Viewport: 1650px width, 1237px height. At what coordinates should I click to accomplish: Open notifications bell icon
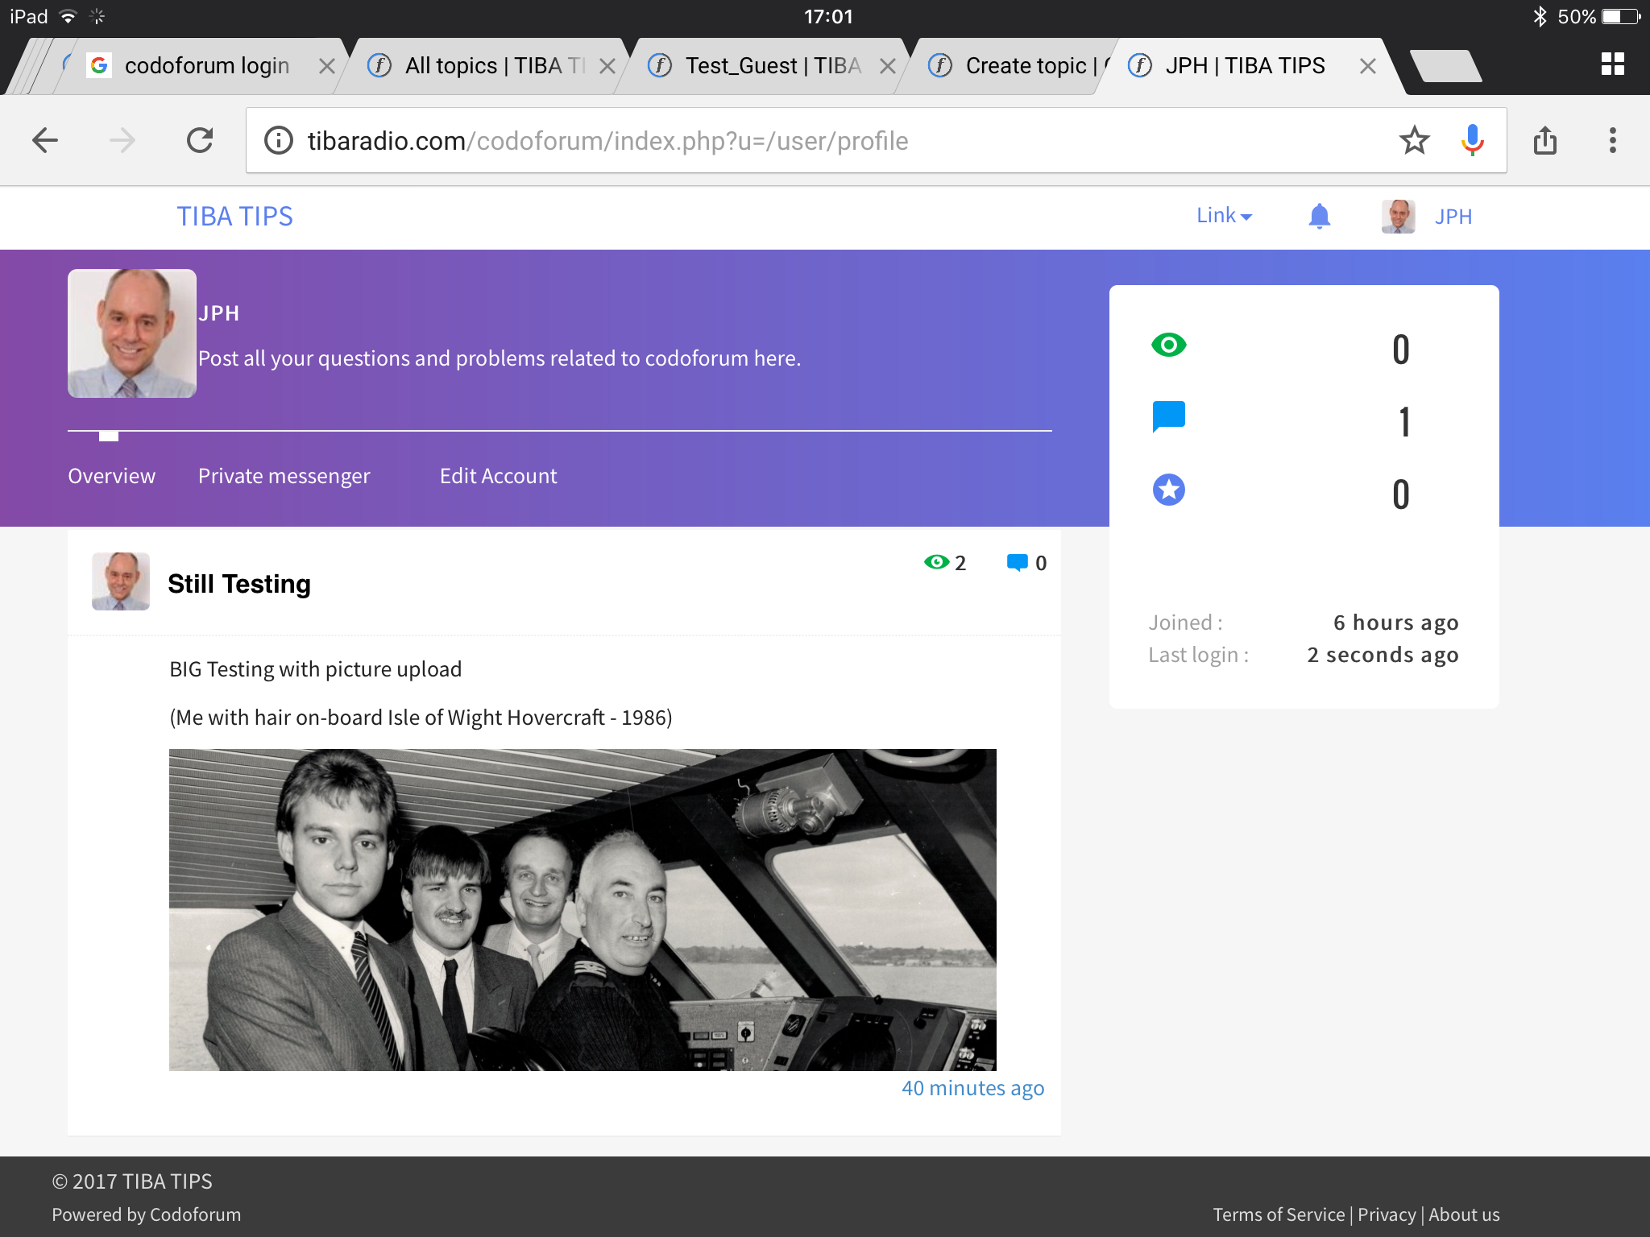(x=1320, y=216)
